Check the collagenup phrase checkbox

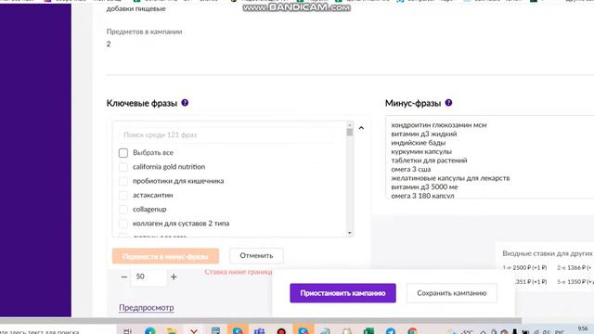pyautogui.click(x=123, y=210)
